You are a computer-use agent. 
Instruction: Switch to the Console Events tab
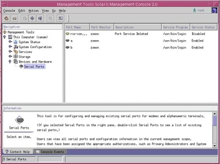50,152
